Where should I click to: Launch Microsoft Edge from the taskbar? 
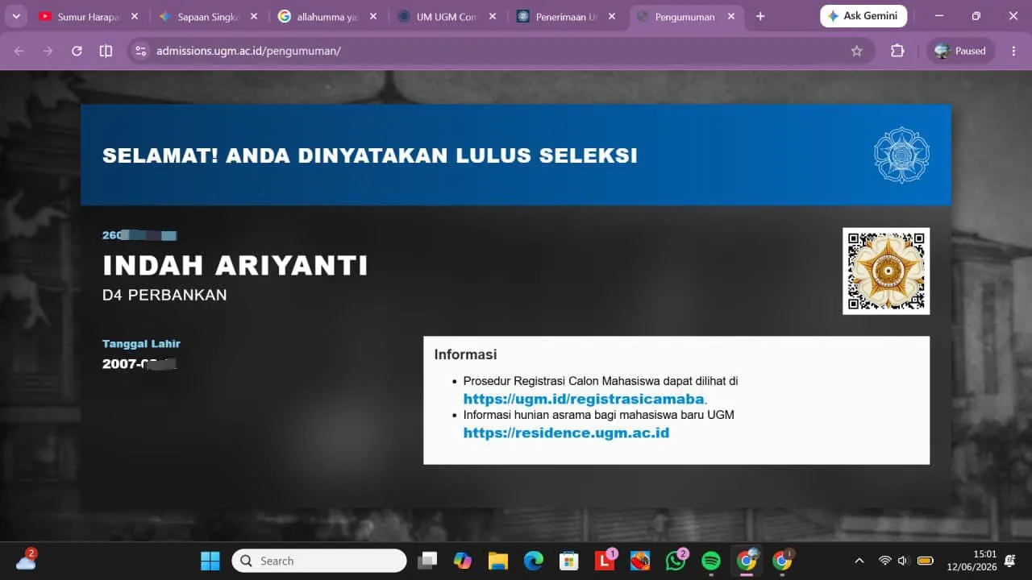[x=534, y=561]
